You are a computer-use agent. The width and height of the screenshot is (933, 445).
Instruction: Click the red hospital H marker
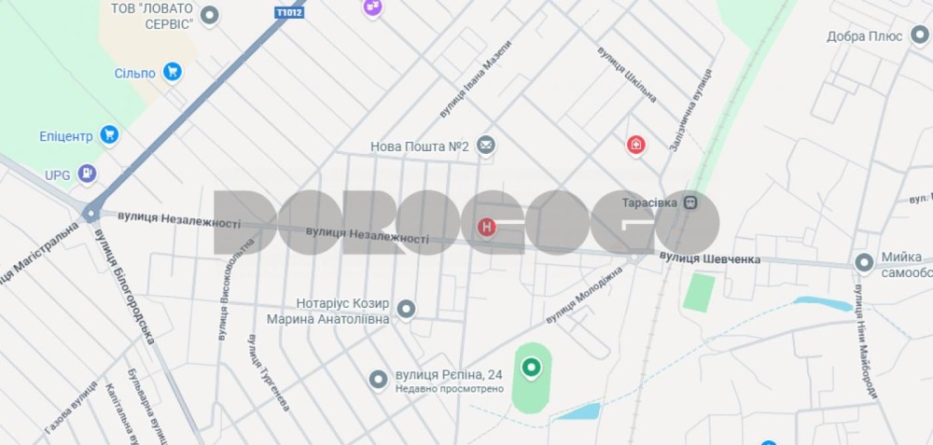click(487, 228)
